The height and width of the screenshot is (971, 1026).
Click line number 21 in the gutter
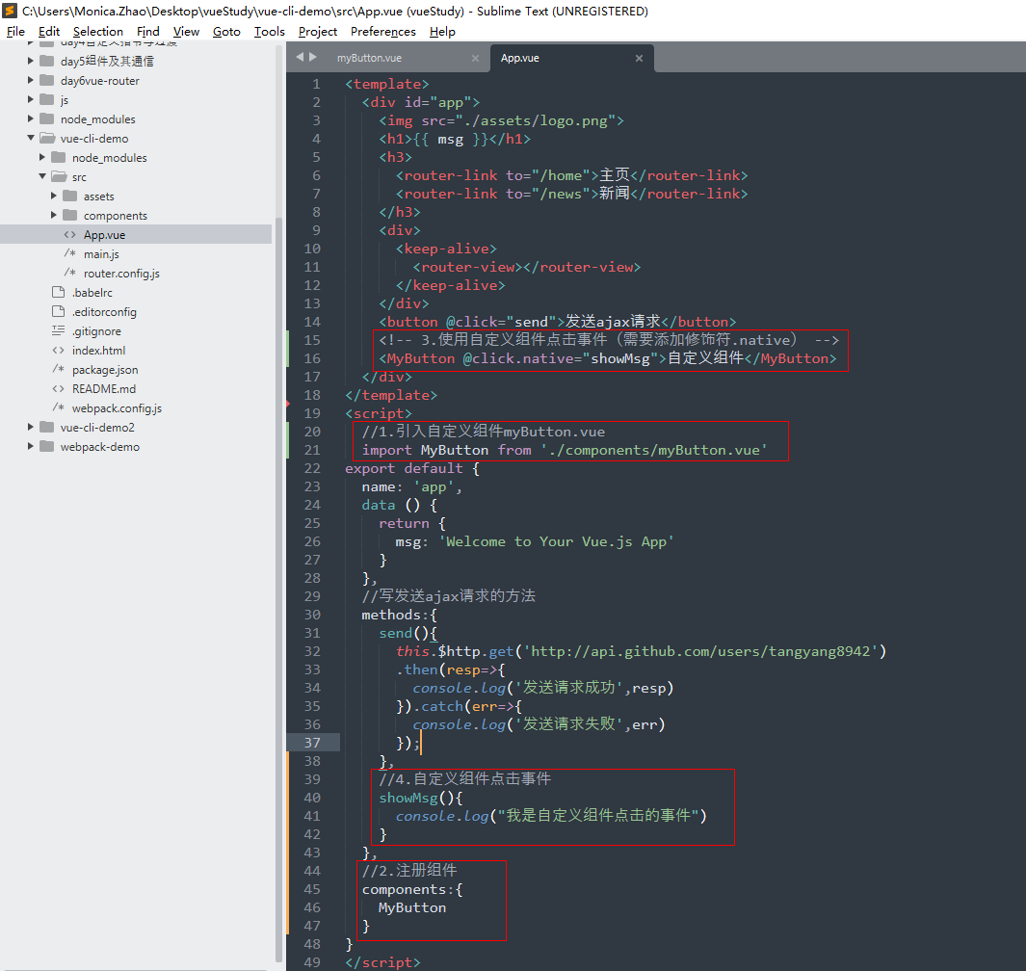pyautogui.click(x=312, y=450)
